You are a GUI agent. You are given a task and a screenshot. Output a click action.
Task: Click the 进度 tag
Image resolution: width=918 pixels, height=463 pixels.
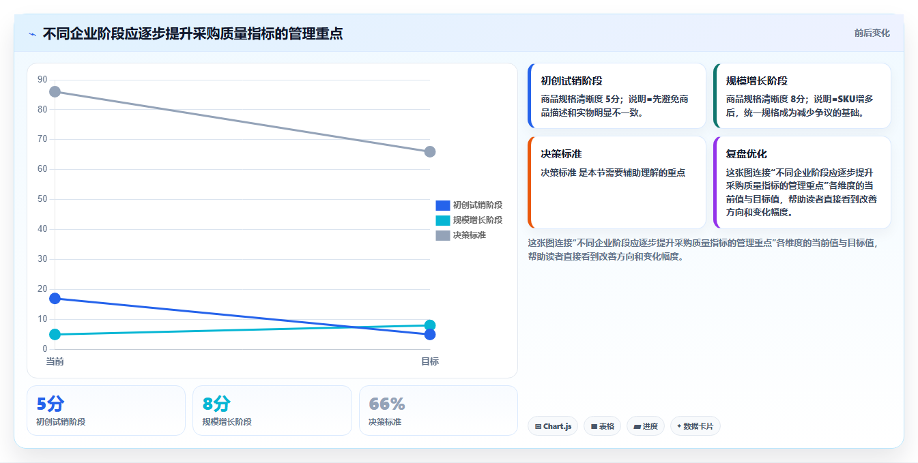[x=645, y=426]
